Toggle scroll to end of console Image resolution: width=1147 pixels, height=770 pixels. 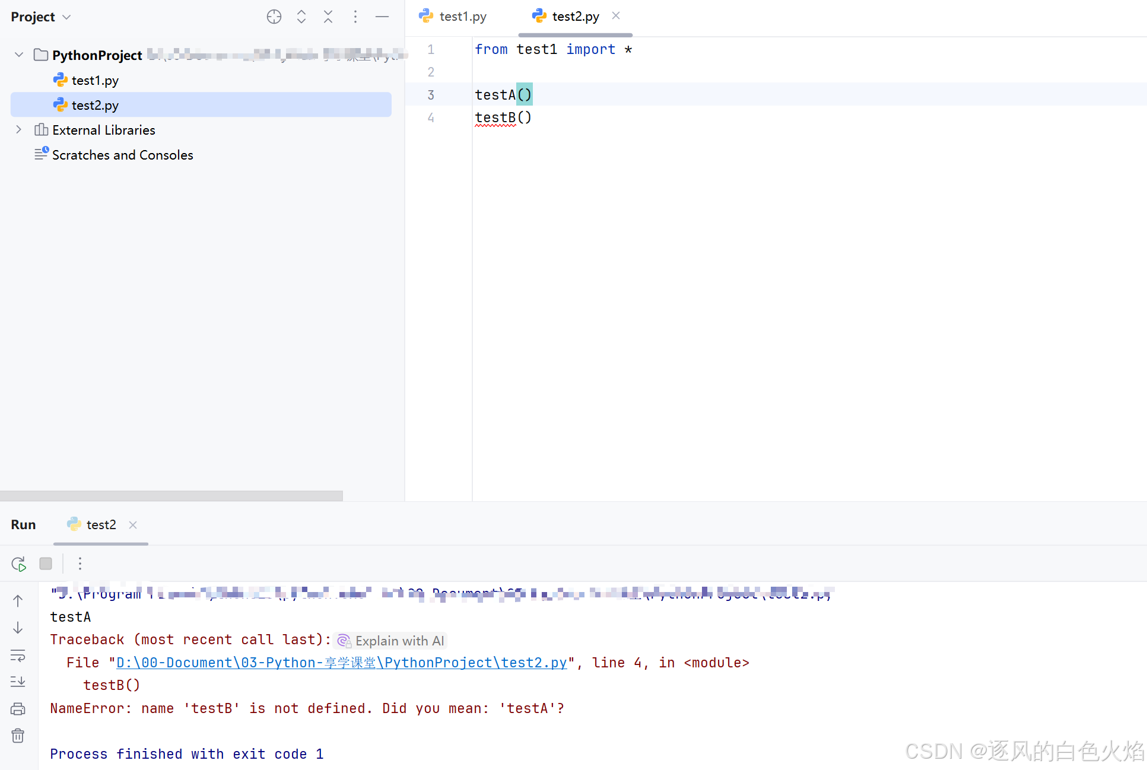[x=18, y=682]
